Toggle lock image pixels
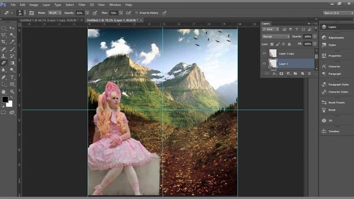354x199 pixels. (278, 44)
